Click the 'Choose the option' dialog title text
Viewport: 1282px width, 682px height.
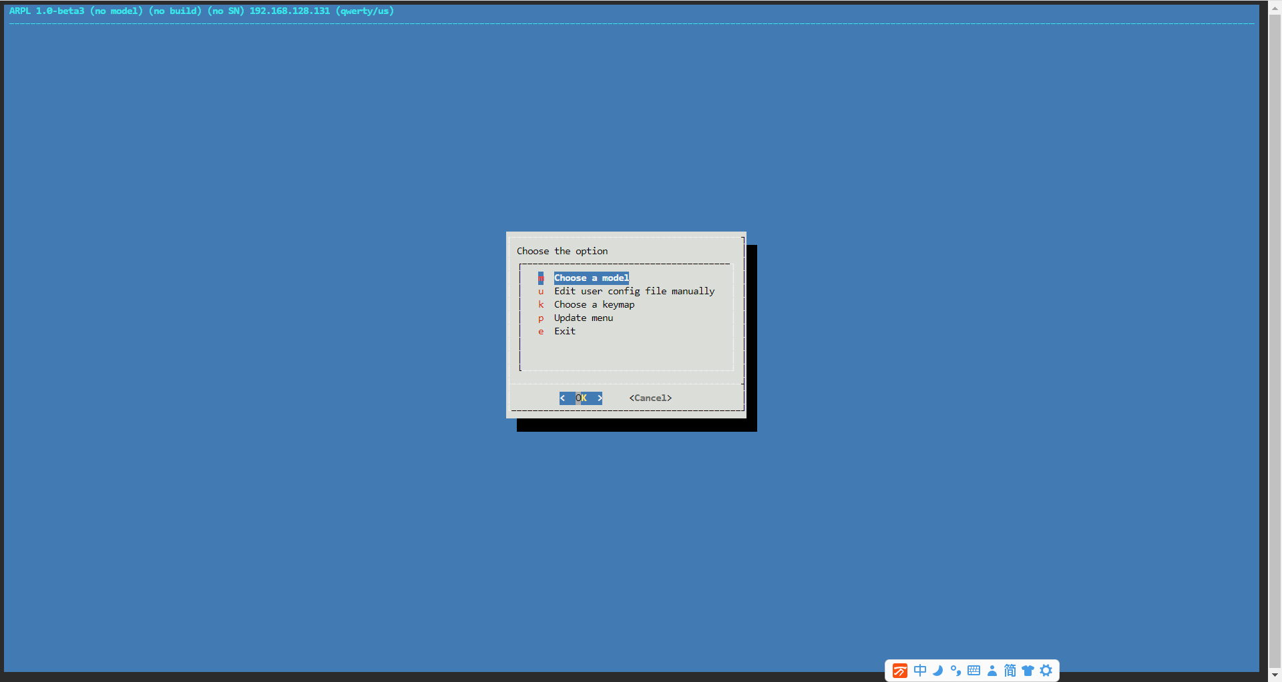pyautogui.click(x=562, y=251)
